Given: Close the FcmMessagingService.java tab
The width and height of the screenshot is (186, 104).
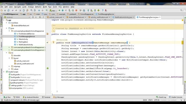Looking at the screenshot, I should [x=160, y=17].
